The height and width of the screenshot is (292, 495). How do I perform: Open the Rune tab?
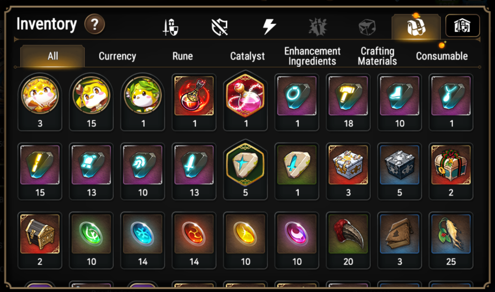point(182,56)
